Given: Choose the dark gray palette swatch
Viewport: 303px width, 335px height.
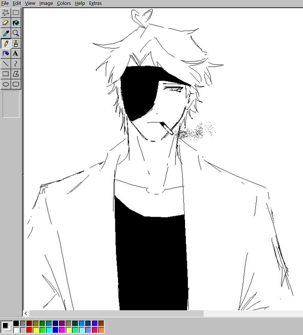Looking at the screenshot, I should pos(23,323).
